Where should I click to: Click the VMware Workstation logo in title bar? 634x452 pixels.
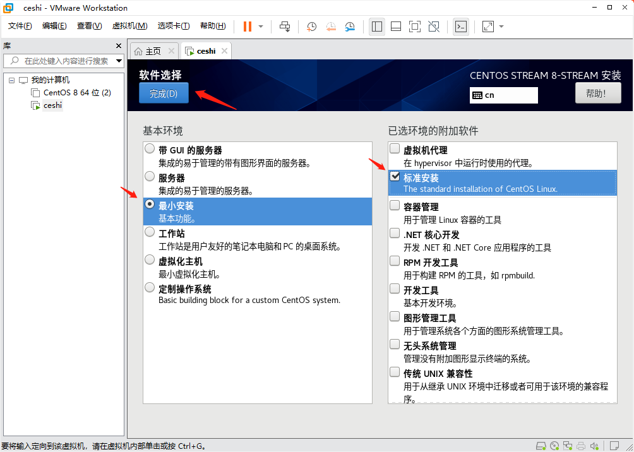8,8
